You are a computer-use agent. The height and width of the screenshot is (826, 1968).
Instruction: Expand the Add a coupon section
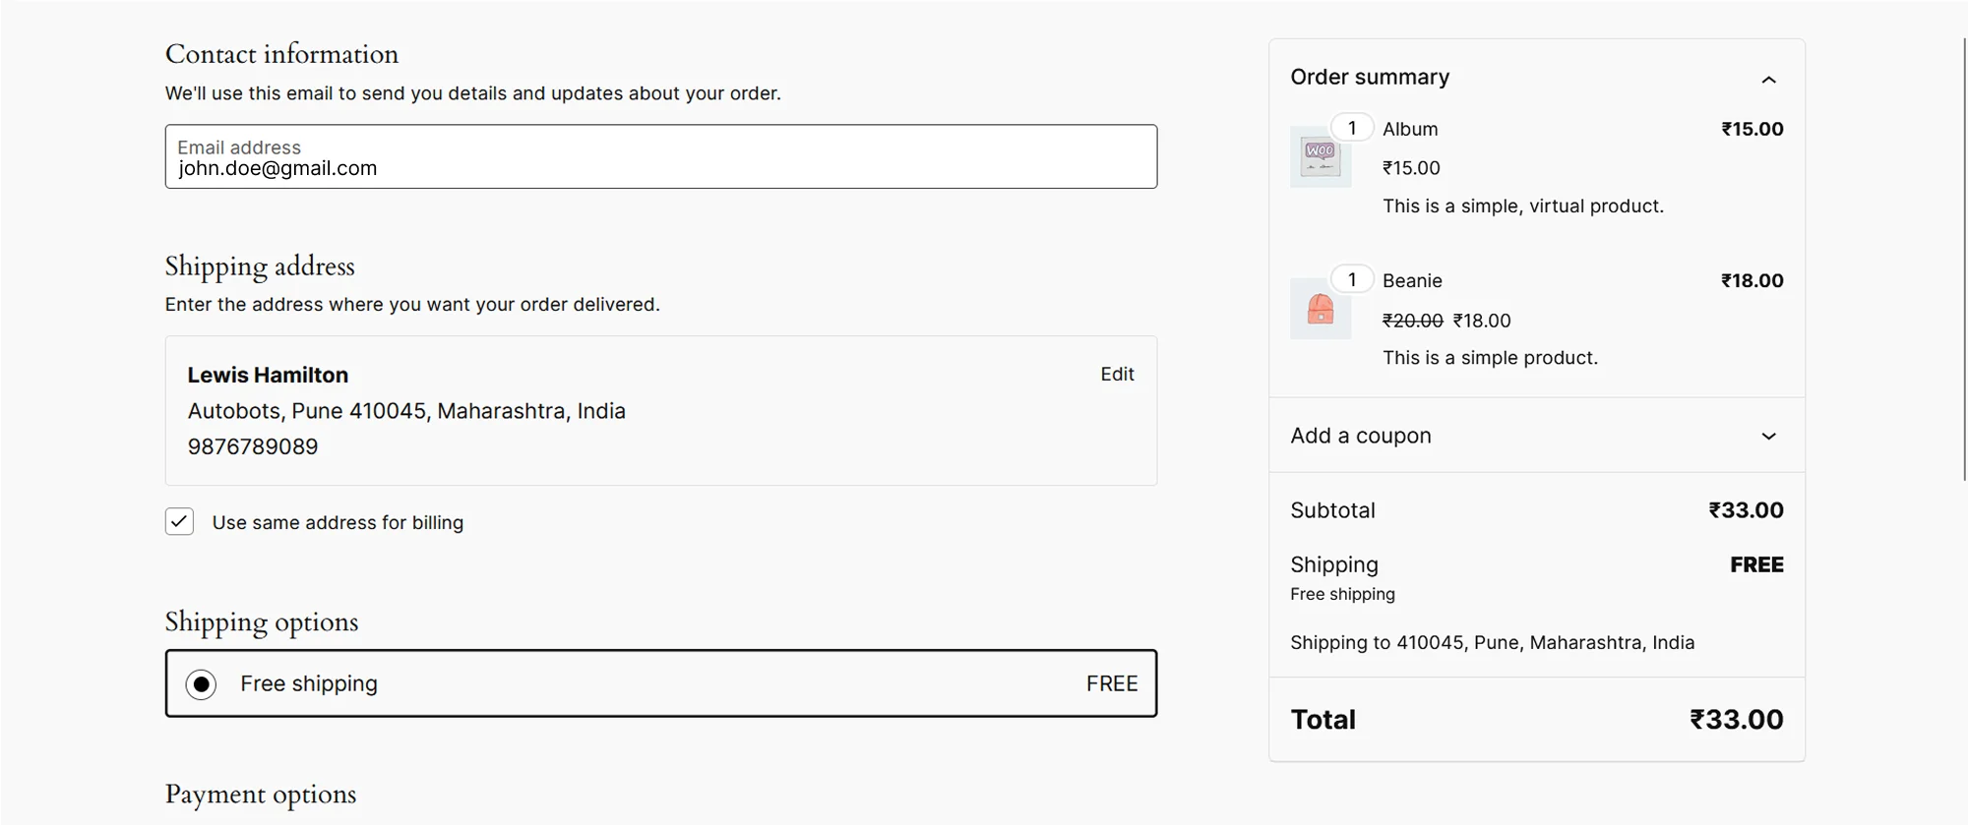1768,436
